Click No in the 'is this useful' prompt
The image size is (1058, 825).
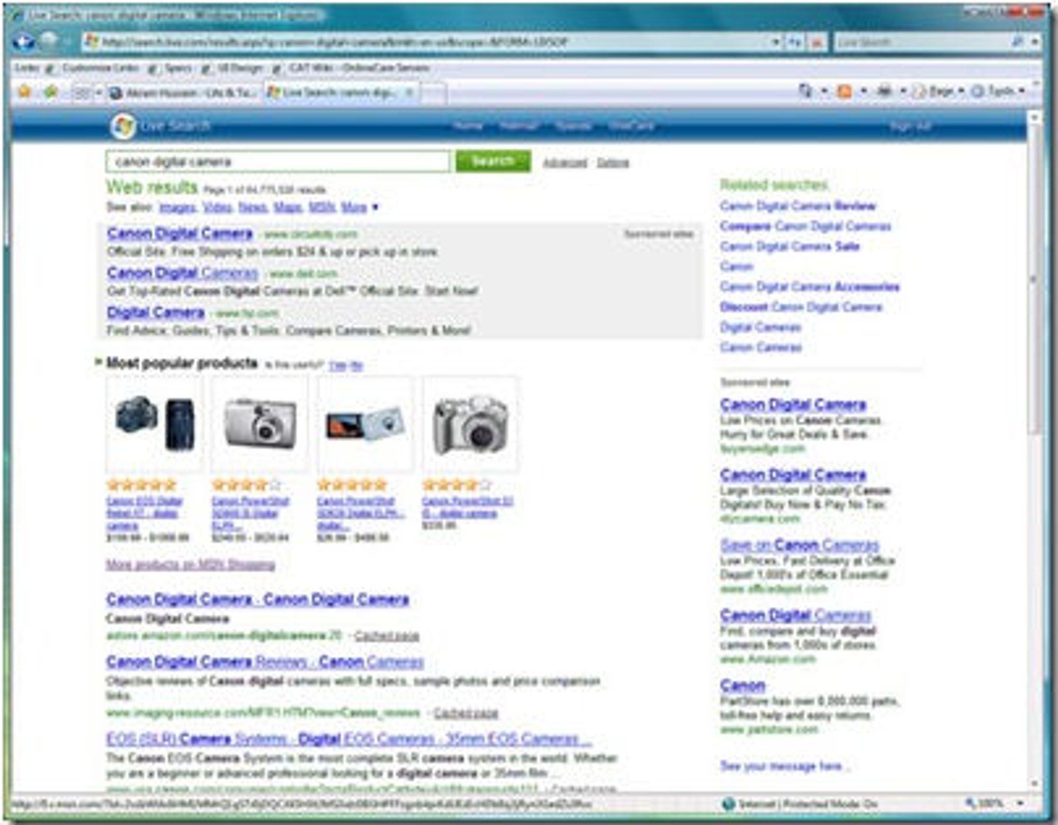pyautogui.click(x=357, y=365)
